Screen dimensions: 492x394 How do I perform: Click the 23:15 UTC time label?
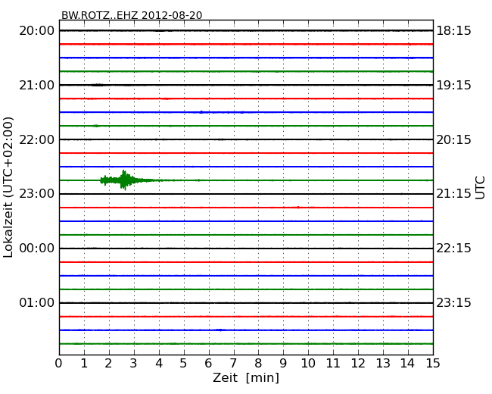(x=453, y=302)
